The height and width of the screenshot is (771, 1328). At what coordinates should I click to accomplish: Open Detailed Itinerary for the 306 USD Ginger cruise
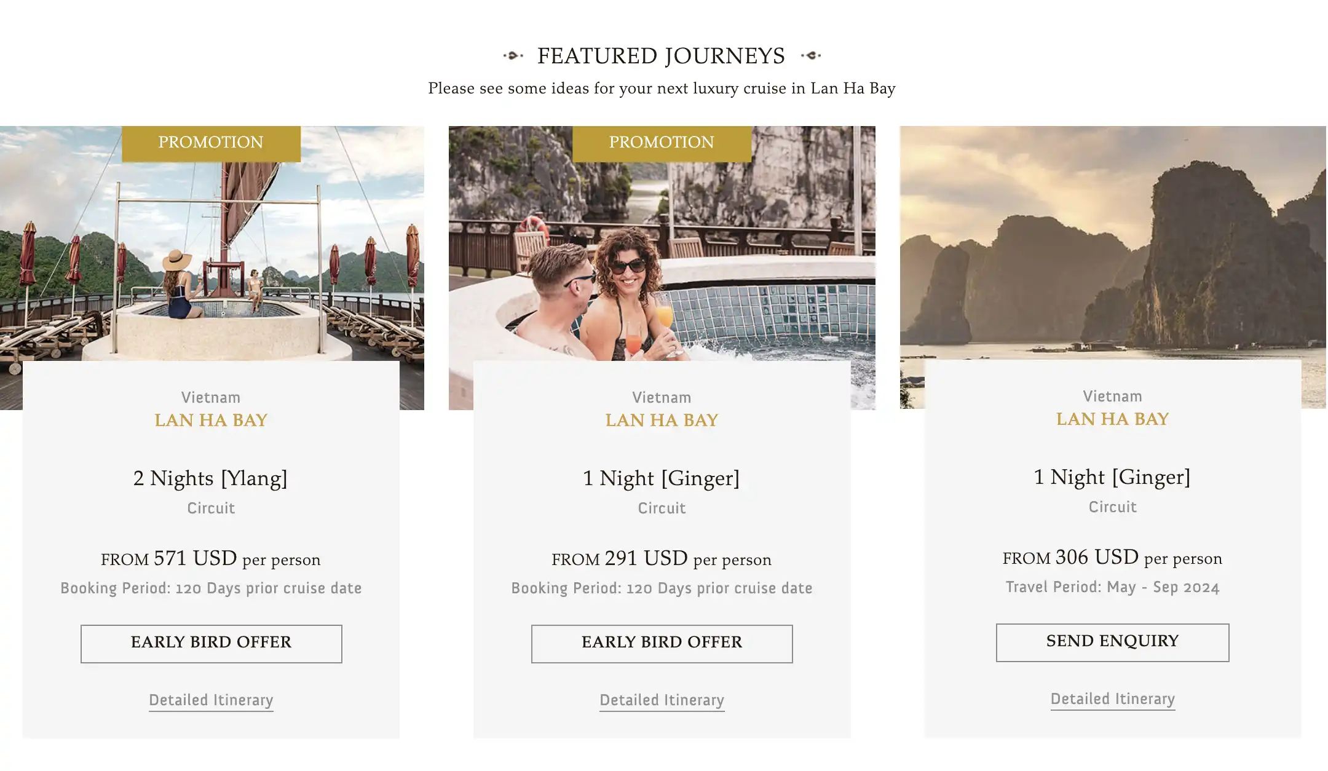coord(1112,699)
